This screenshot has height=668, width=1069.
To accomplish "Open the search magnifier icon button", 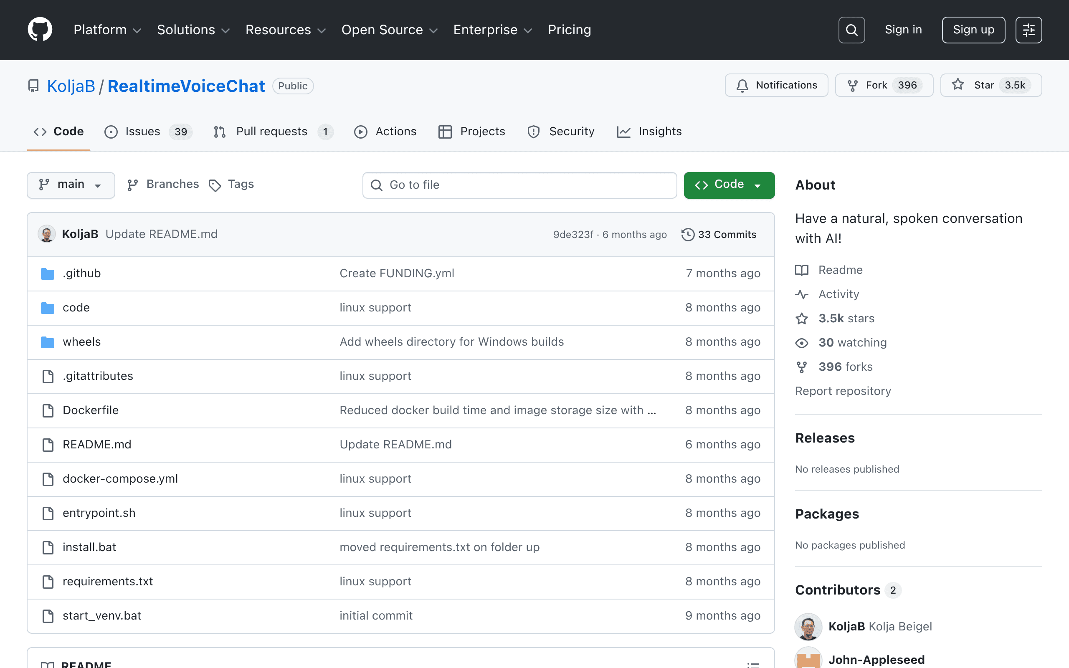I will point(851,30).
